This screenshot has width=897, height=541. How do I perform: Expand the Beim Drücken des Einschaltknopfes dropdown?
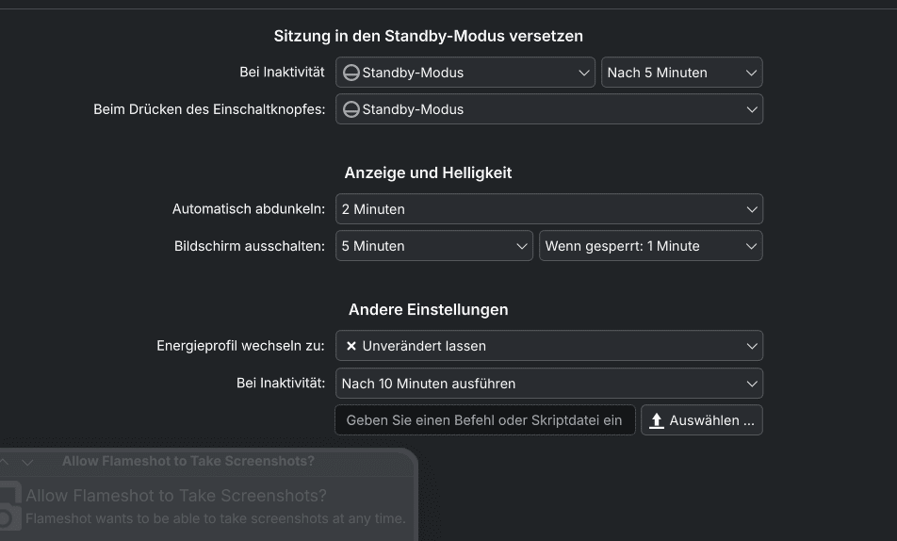(x=548, y=109)
